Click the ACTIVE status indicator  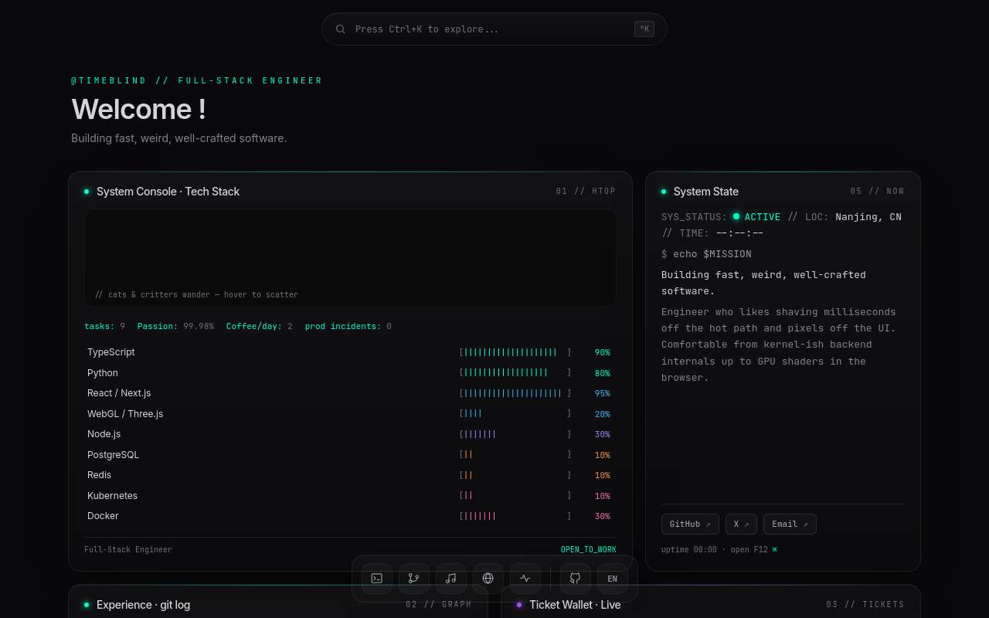[756, 217]
